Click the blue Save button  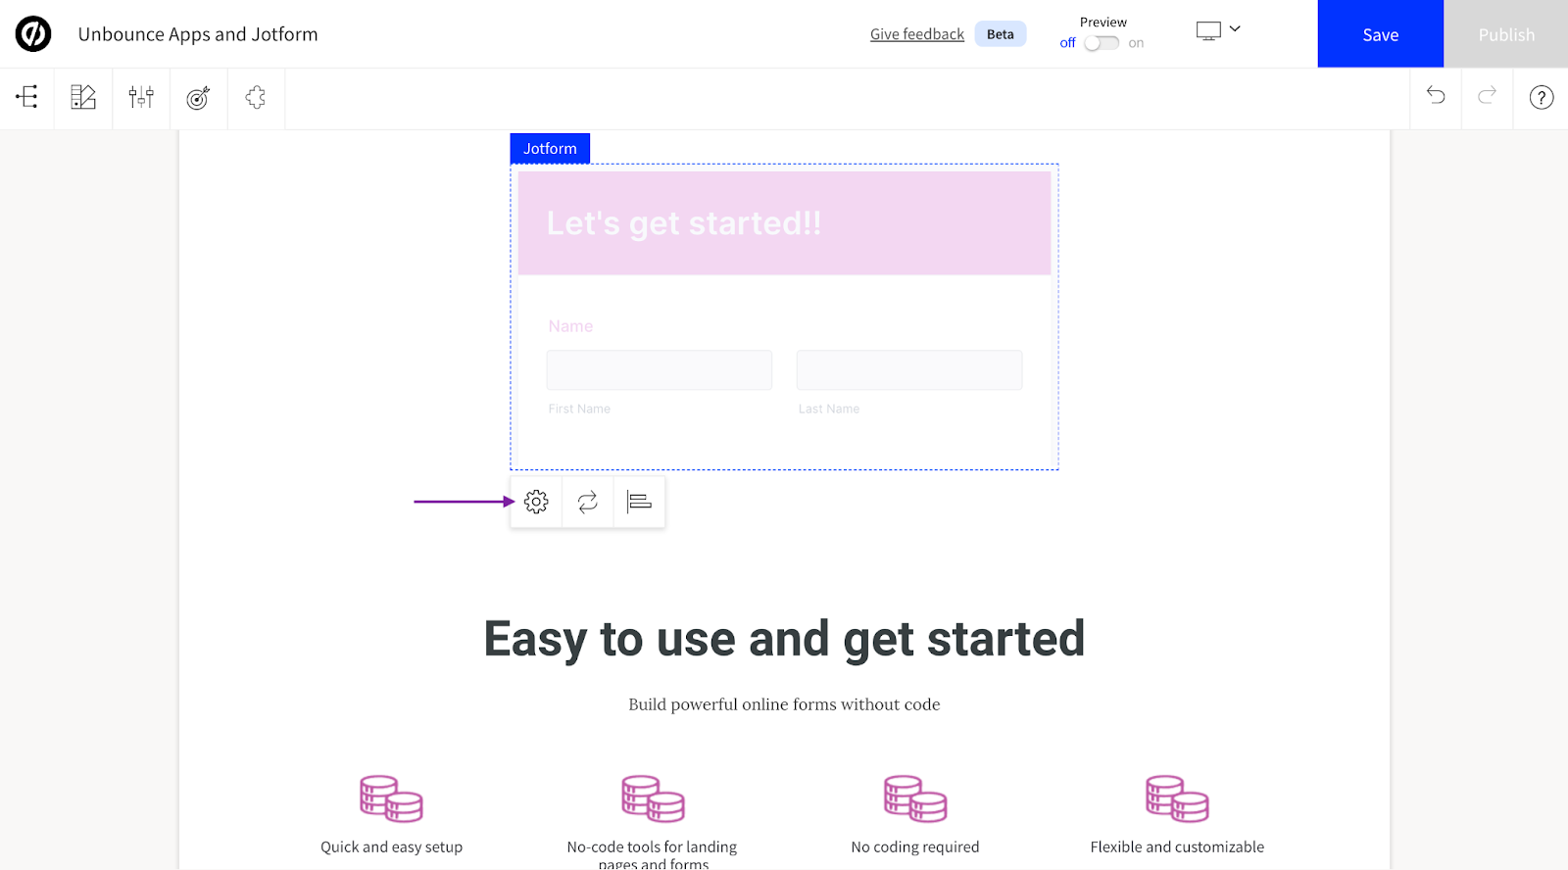click(x=1381, y=34)
